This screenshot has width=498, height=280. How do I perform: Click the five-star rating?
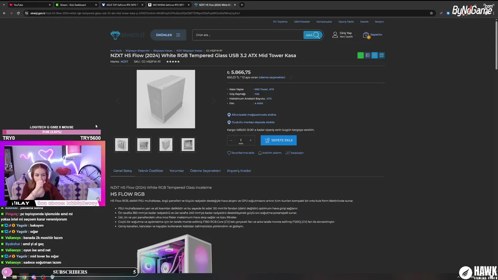[173, 61]
